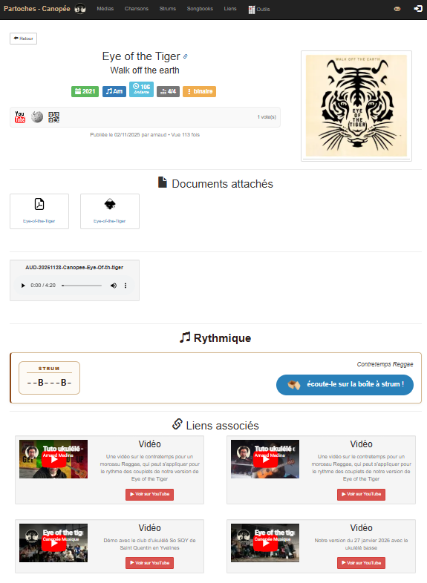Open the Strums menu item
The width and height of the screenshot is (427, 583).
pos(168,9)
